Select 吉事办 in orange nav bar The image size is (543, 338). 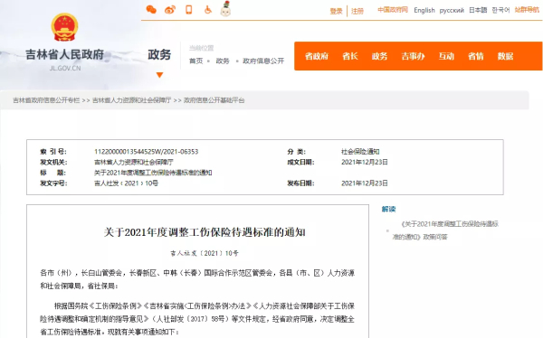[413, 56]
